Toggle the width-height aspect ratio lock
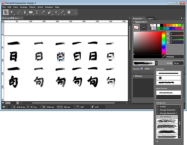The height and width of the screenshot is (145, 187). click(58, 107)
